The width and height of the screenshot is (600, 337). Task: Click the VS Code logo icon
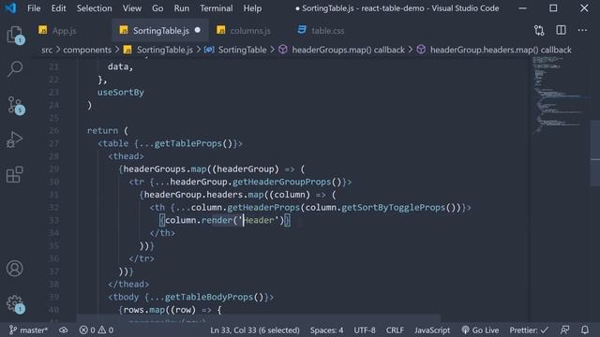pyautogui.click(x=10, y=8)
